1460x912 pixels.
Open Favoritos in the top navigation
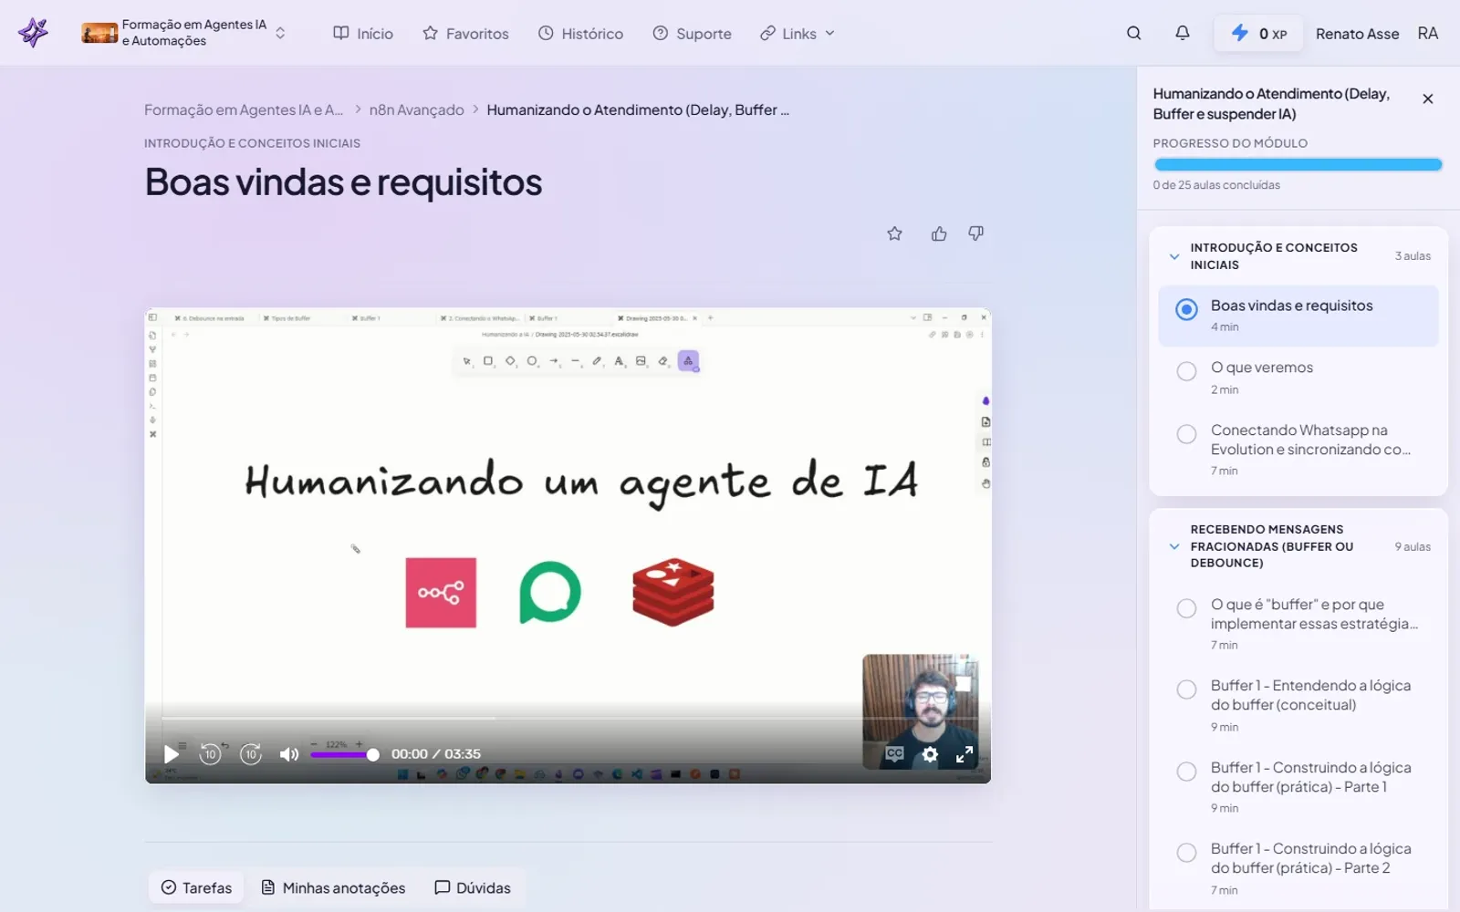pyautogui.click(x=465, y=33)
